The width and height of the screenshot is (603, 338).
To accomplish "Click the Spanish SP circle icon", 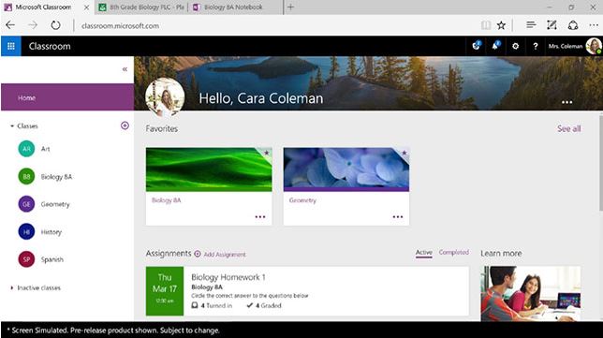I will tap(26, 259).
